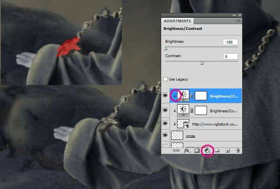Enable the Use Legacy checkbox
Viewport: 280px width, 189px height.
point(165,79)
